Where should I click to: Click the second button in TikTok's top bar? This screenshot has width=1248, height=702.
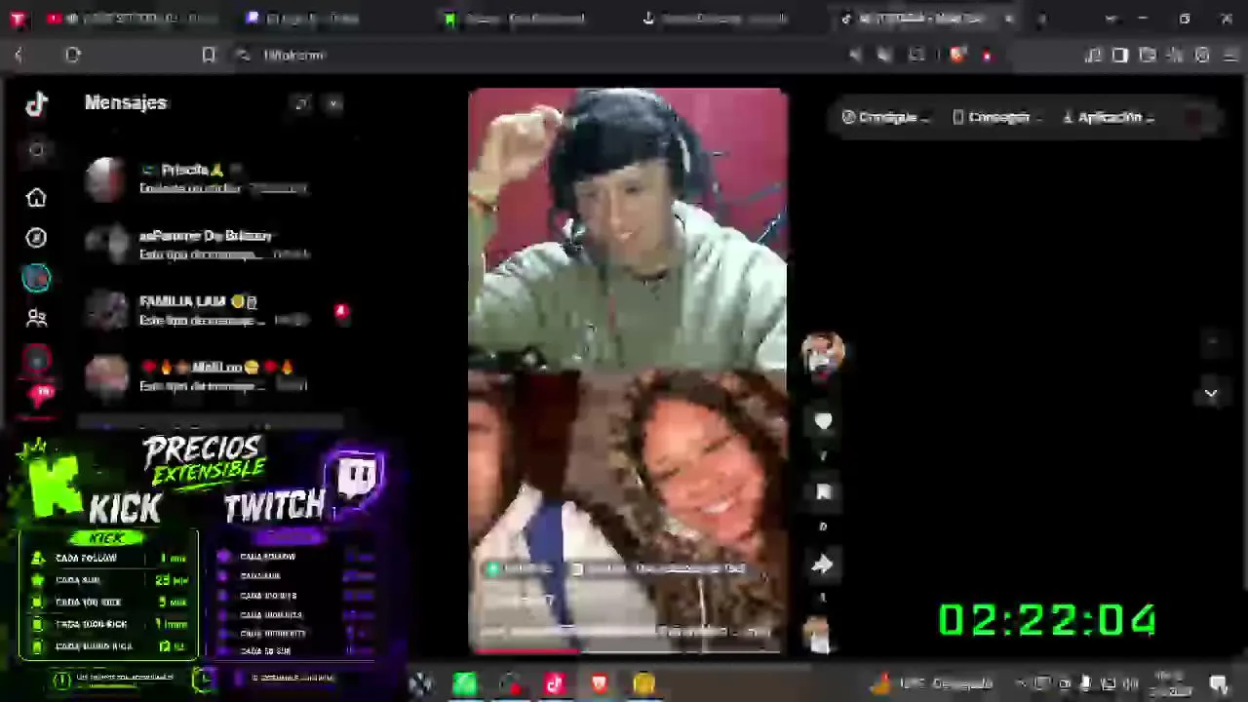pyautogui.click(x=995, y=117)
